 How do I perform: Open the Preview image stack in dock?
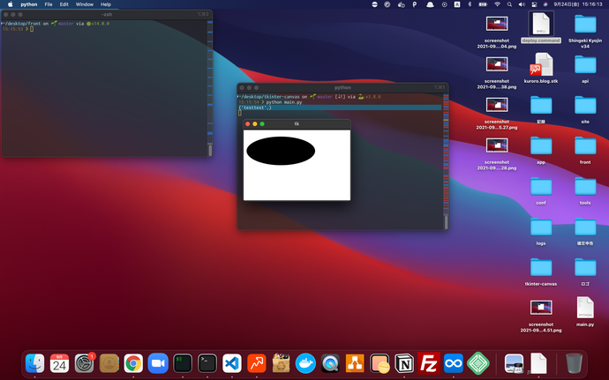point(514,364)
